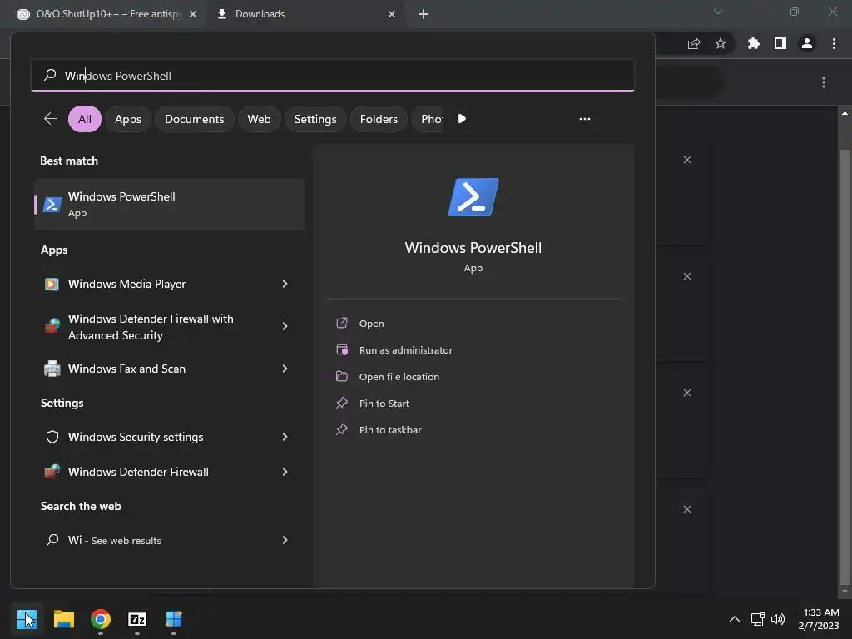Viewport: 852px width, 639px height.
Task: Click the search magnifier icon in search box
Action: pyautogui.click(x=50, y=75)
